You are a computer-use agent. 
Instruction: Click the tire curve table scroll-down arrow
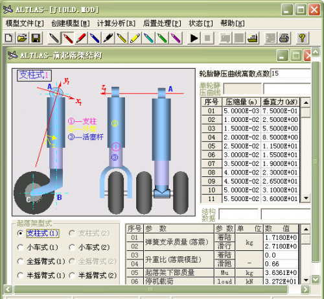coord(306,198)
